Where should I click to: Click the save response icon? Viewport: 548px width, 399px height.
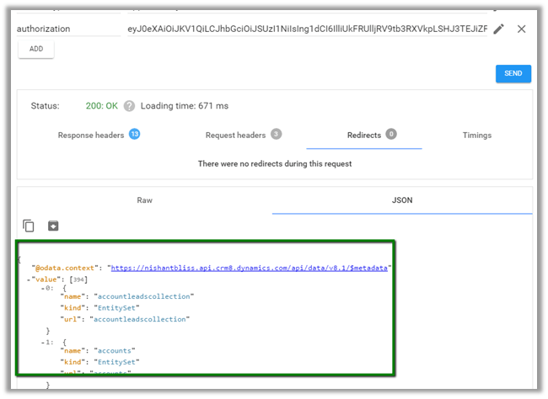[x=53, y=226]
